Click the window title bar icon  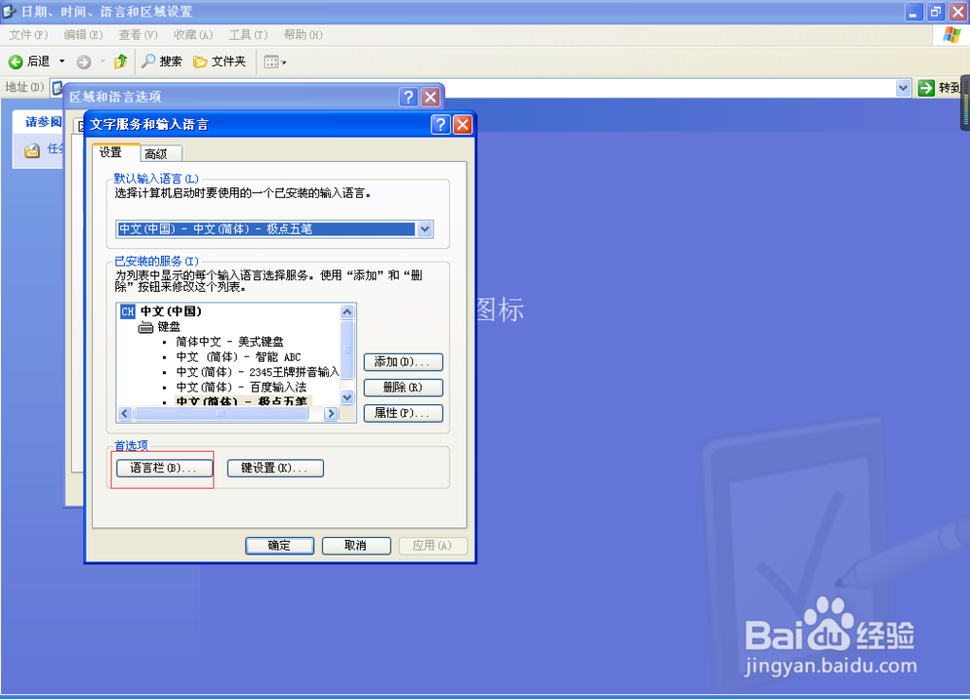click(10, 11)
